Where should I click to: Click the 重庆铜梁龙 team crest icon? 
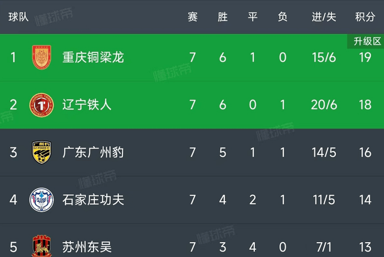point(41,58)
